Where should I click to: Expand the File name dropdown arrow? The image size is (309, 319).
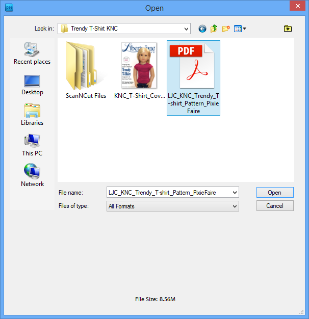click(x=235, y=193)
